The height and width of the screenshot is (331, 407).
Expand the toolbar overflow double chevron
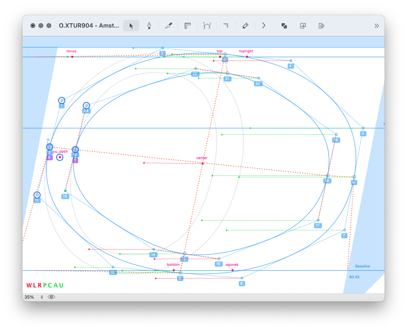pos(377,26)
